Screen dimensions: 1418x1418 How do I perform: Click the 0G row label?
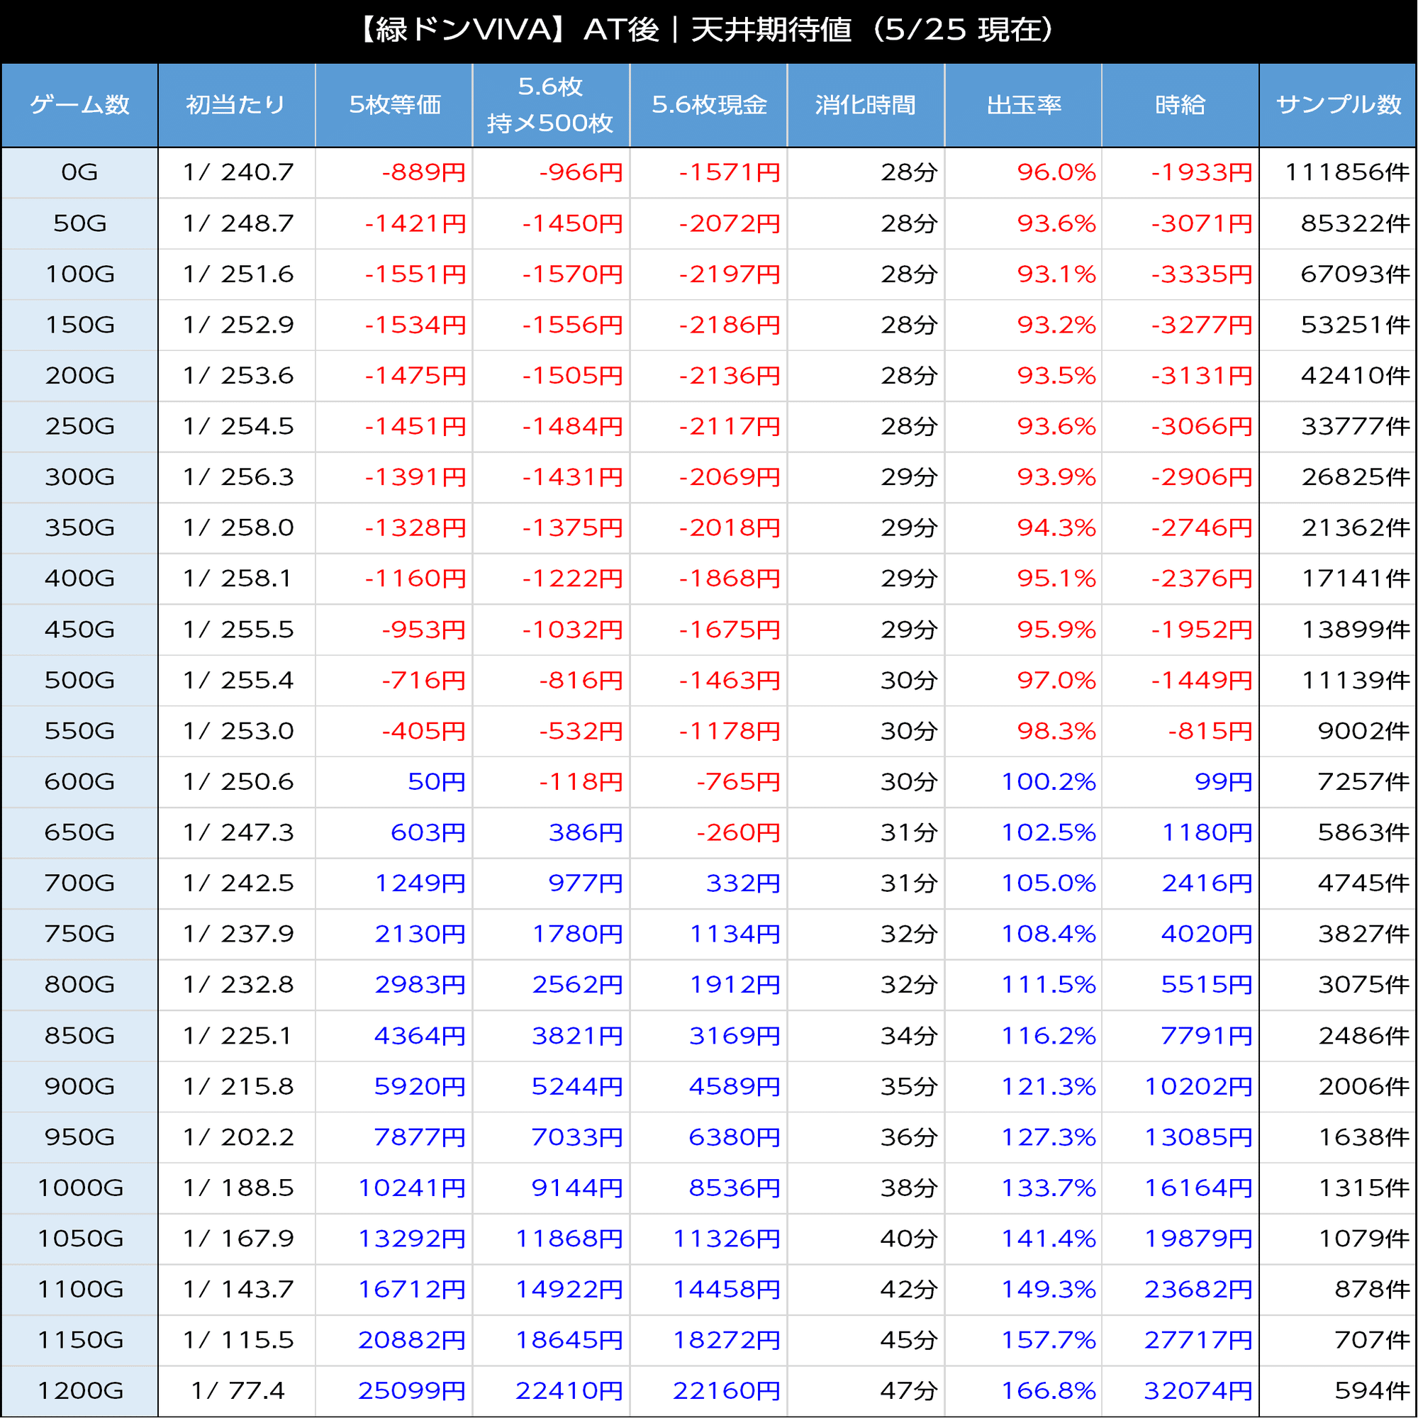(79, 172)
